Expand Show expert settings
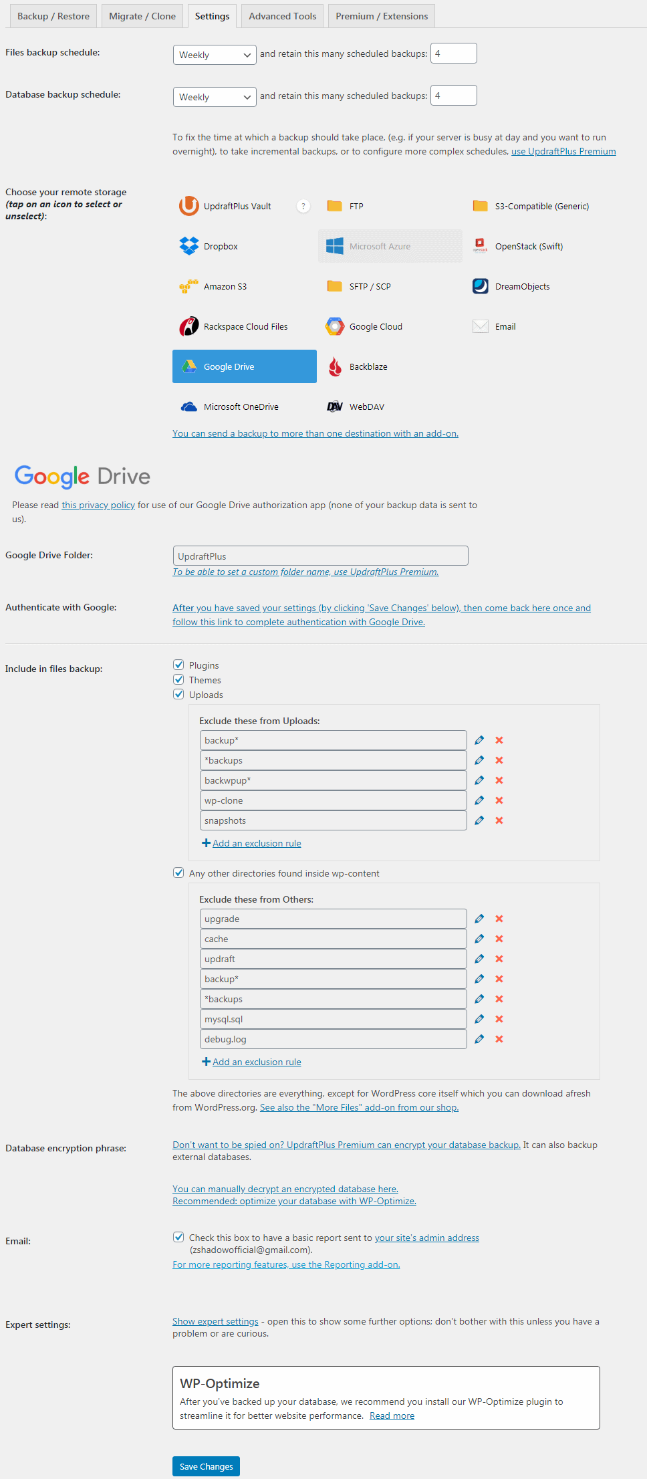The height and width of the screenshot is (1479, 647). 215,1321
